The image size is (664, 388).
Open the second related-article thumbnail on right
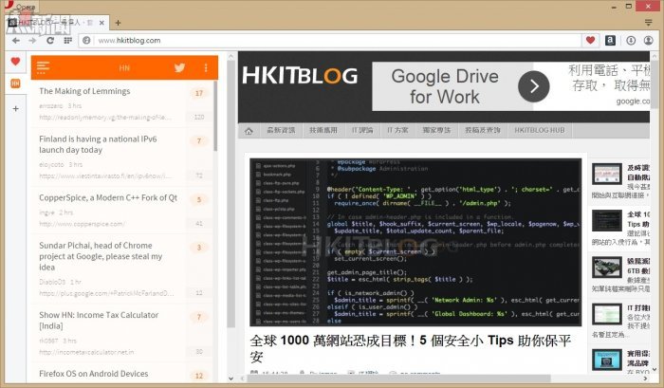point(607,221)
